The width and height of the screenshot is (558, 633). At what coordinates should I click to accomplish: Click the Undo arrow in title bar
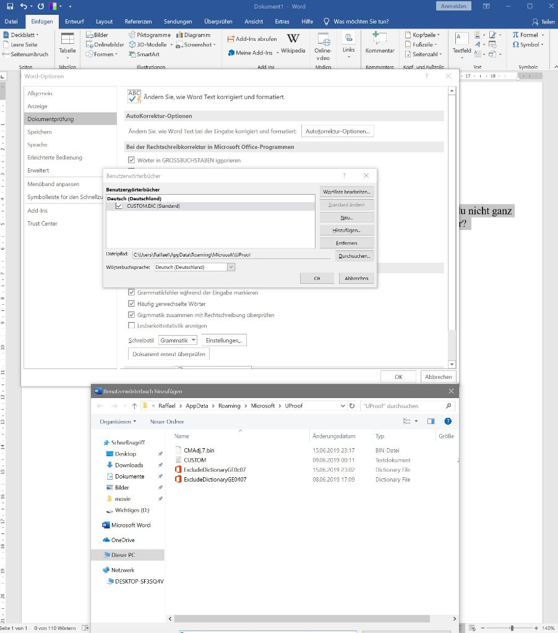coord(24,6)
